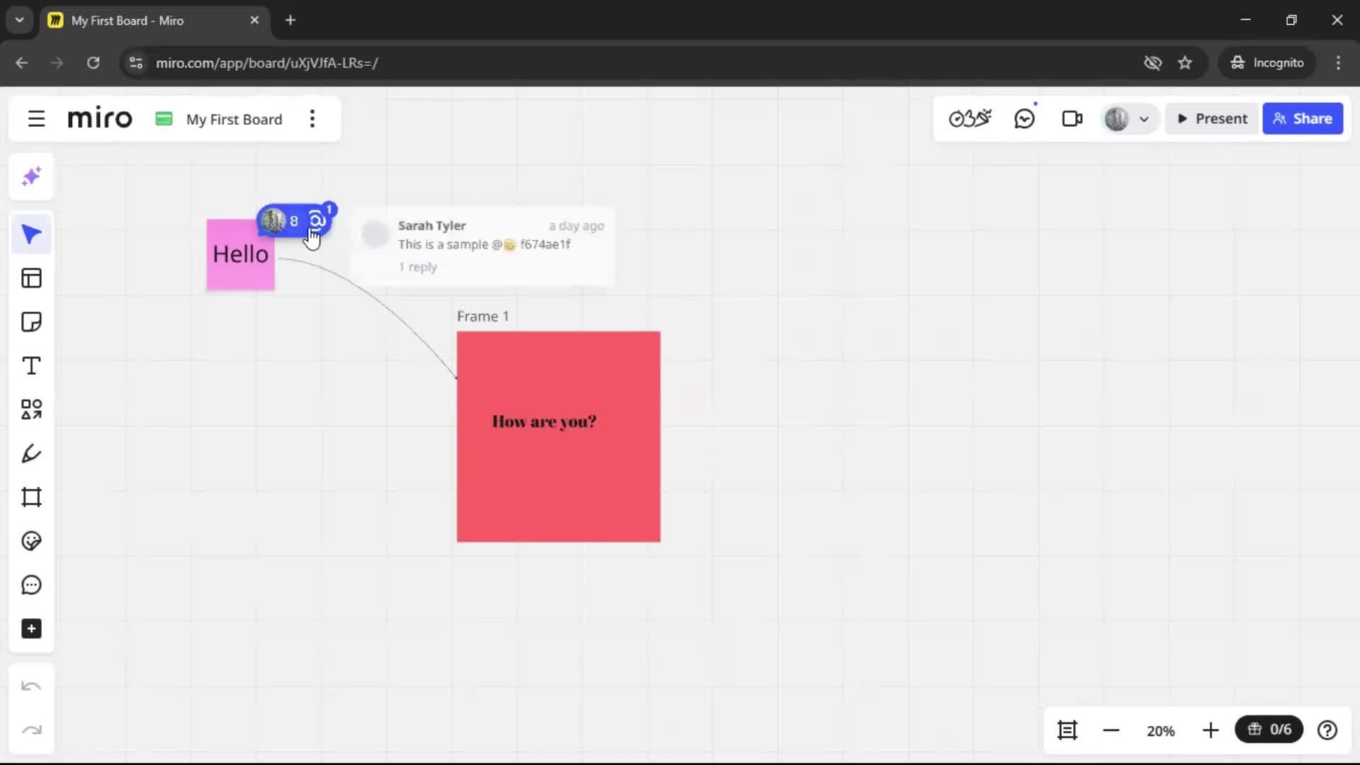Select the Pen drawing tool

tap(31, 453)
